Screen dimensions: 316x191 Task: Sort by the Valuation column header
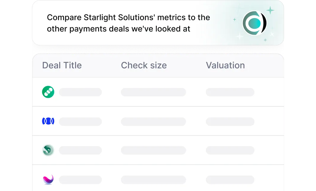[x=225, y=65]
